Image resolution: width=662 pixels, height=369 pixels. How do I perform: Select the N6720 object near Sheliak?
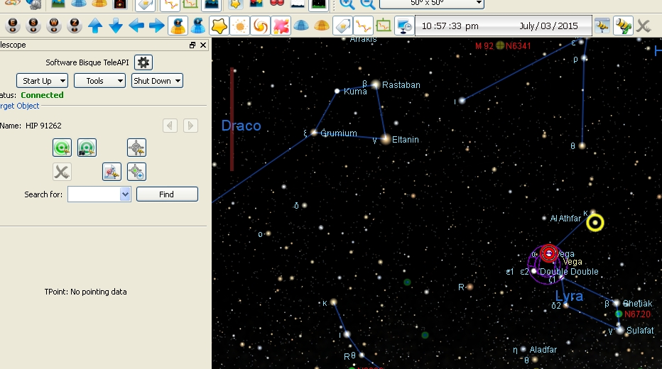coord(619,314)
